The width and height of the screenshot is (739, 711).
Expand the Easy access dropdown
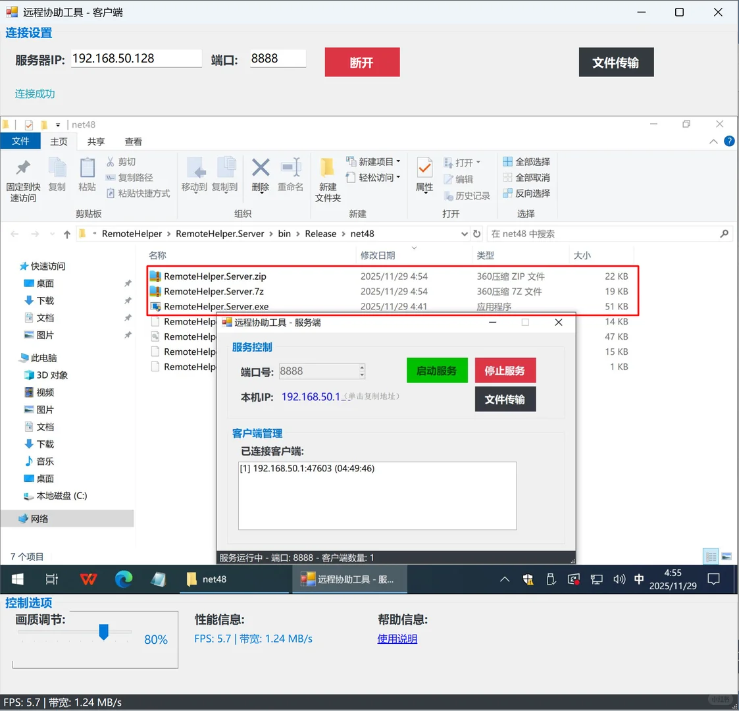click(x=398, y=177)
